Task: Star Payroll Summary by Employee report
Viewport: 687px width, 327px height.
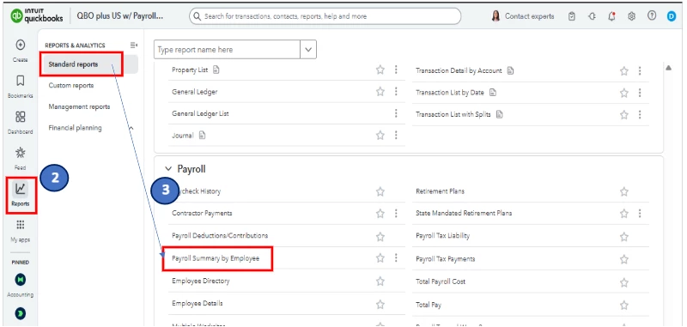Action: click(380, 258)
